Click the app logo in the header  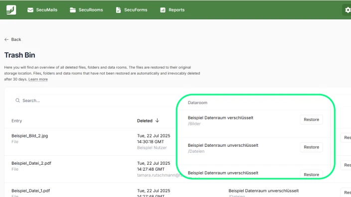pyautogui.click(x=11, y=10)
